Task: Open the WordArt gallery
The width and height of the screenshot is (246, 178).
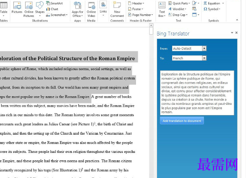Action: (x=177, y=9)
